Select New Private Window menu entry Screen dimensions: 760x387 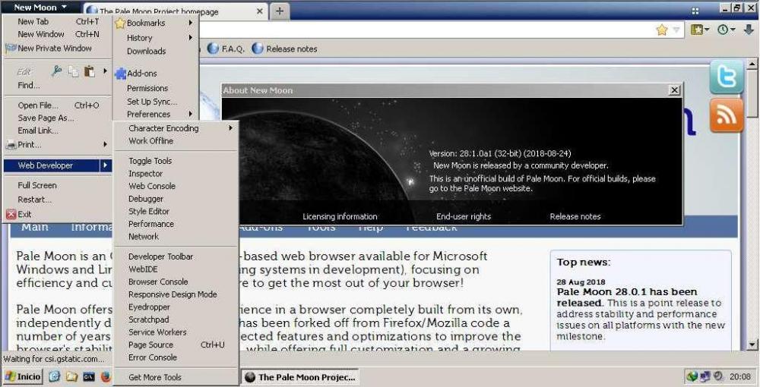(55, 49)
